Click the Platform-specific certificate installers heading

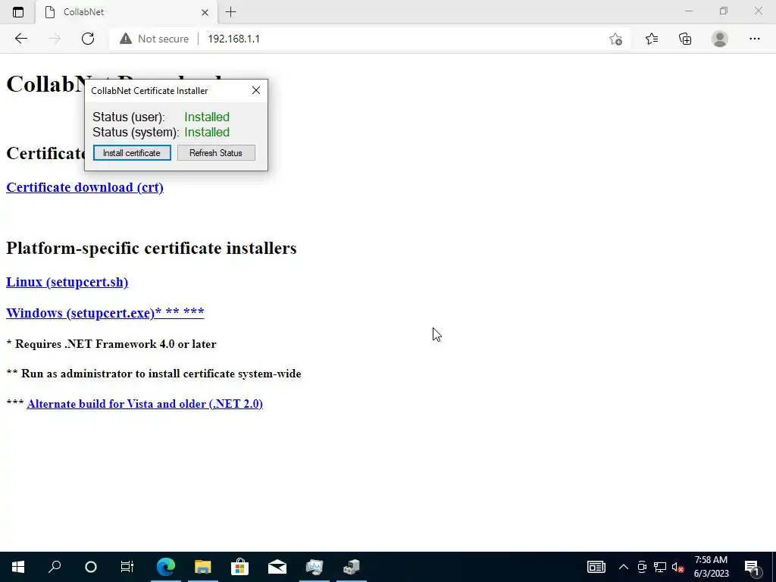click(151, 248)
